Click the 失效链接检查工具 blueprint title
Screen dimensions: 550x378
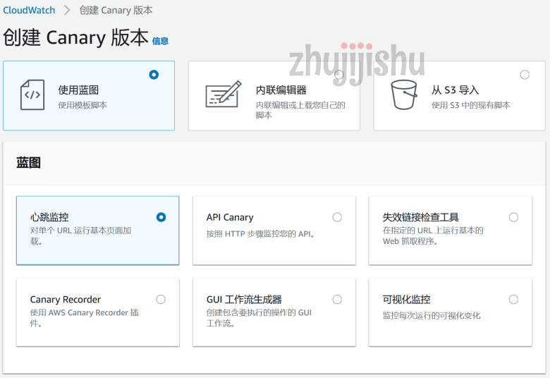(x=420, y=217)
